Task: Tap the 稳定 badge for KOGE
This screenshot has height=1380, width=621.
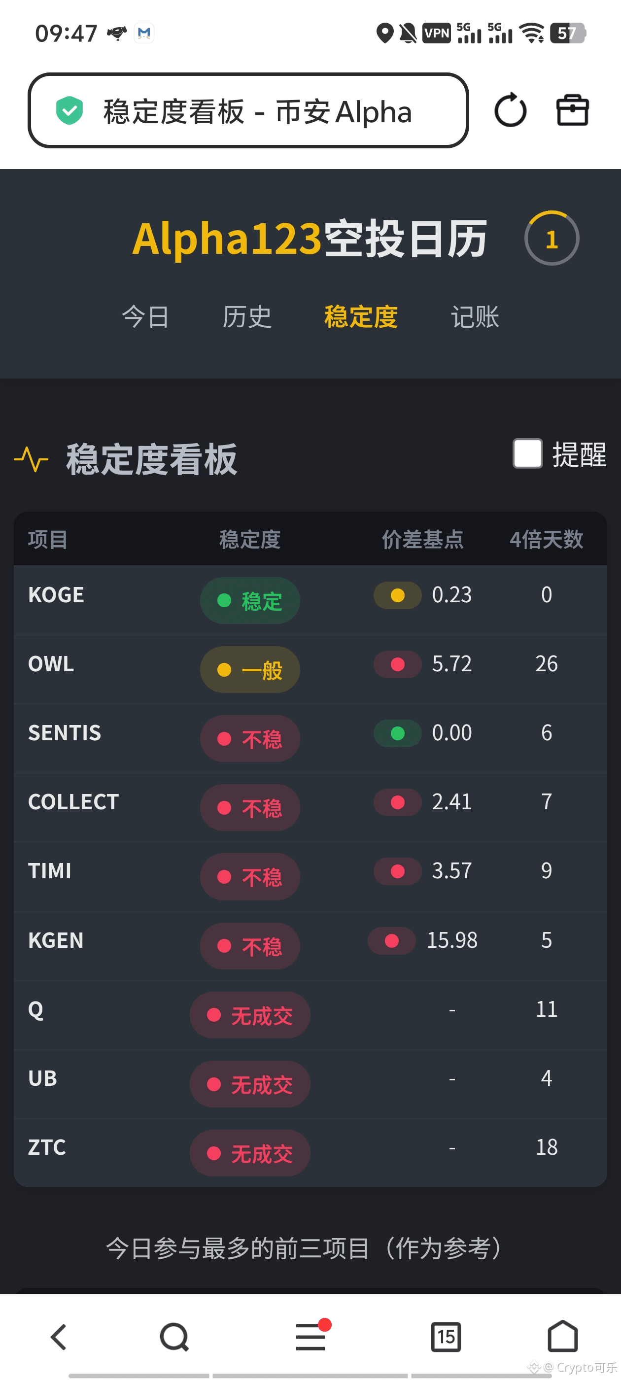Action: (250, 600)
